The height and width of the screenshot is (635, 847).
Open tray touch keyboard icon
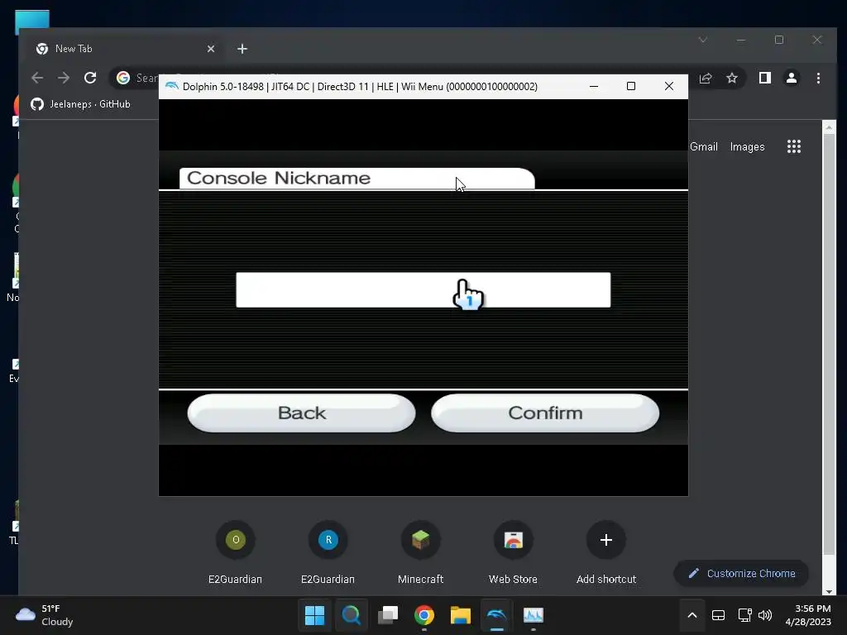(x=718, y=615)
